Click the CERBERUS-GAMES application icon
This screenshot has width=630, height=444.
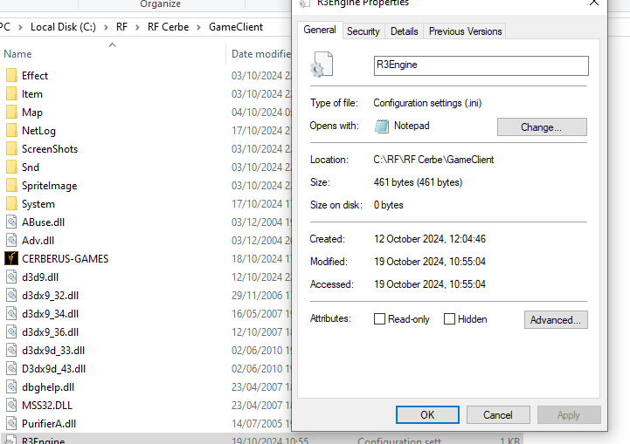coord(11,258)
